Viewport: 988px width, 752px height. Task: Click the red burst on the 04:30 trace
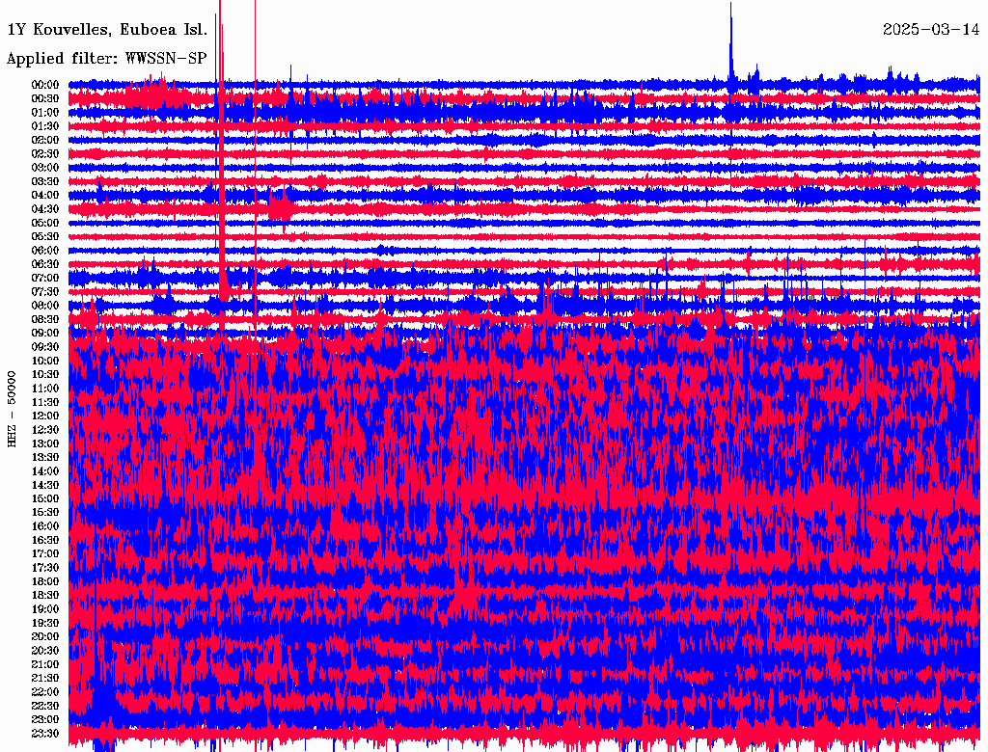click(281, 207)
